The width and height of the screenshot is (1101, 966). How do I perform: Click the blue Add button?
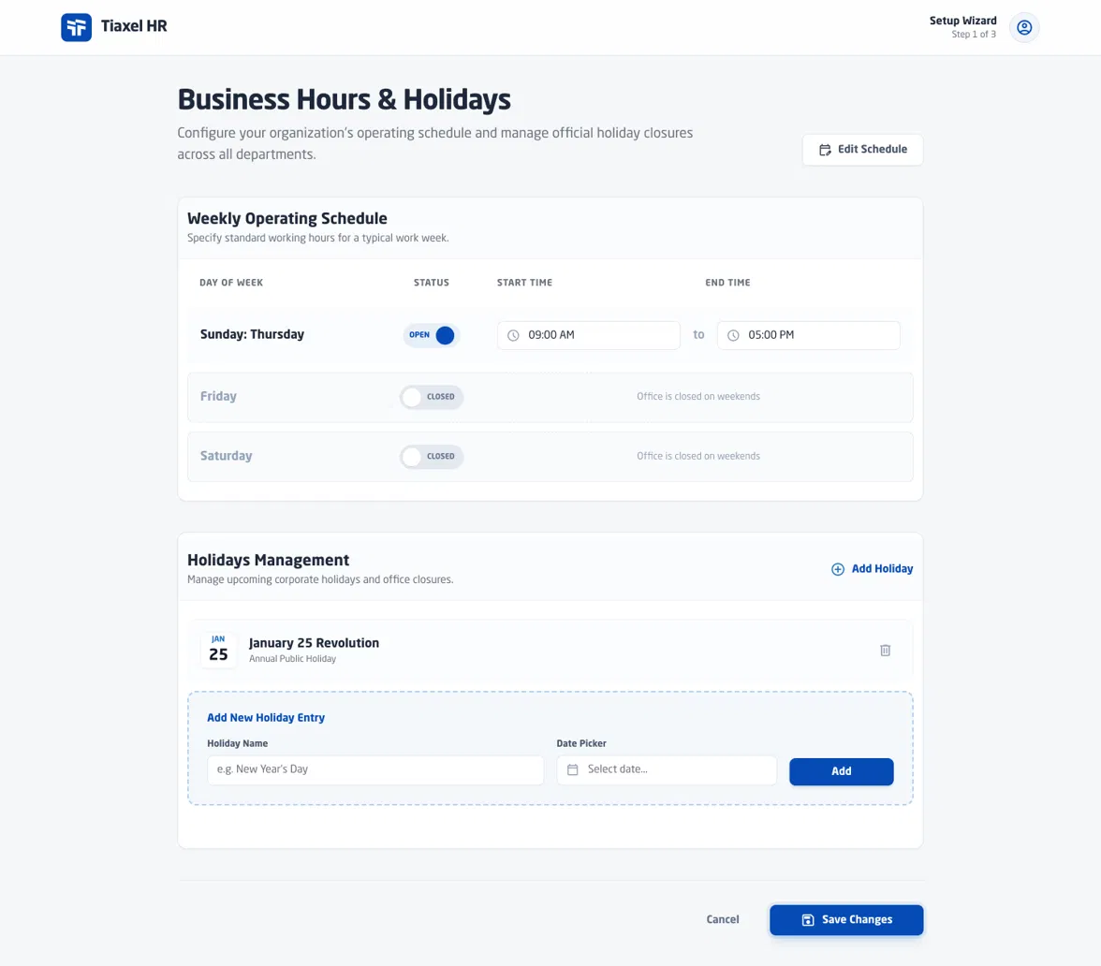841,771
